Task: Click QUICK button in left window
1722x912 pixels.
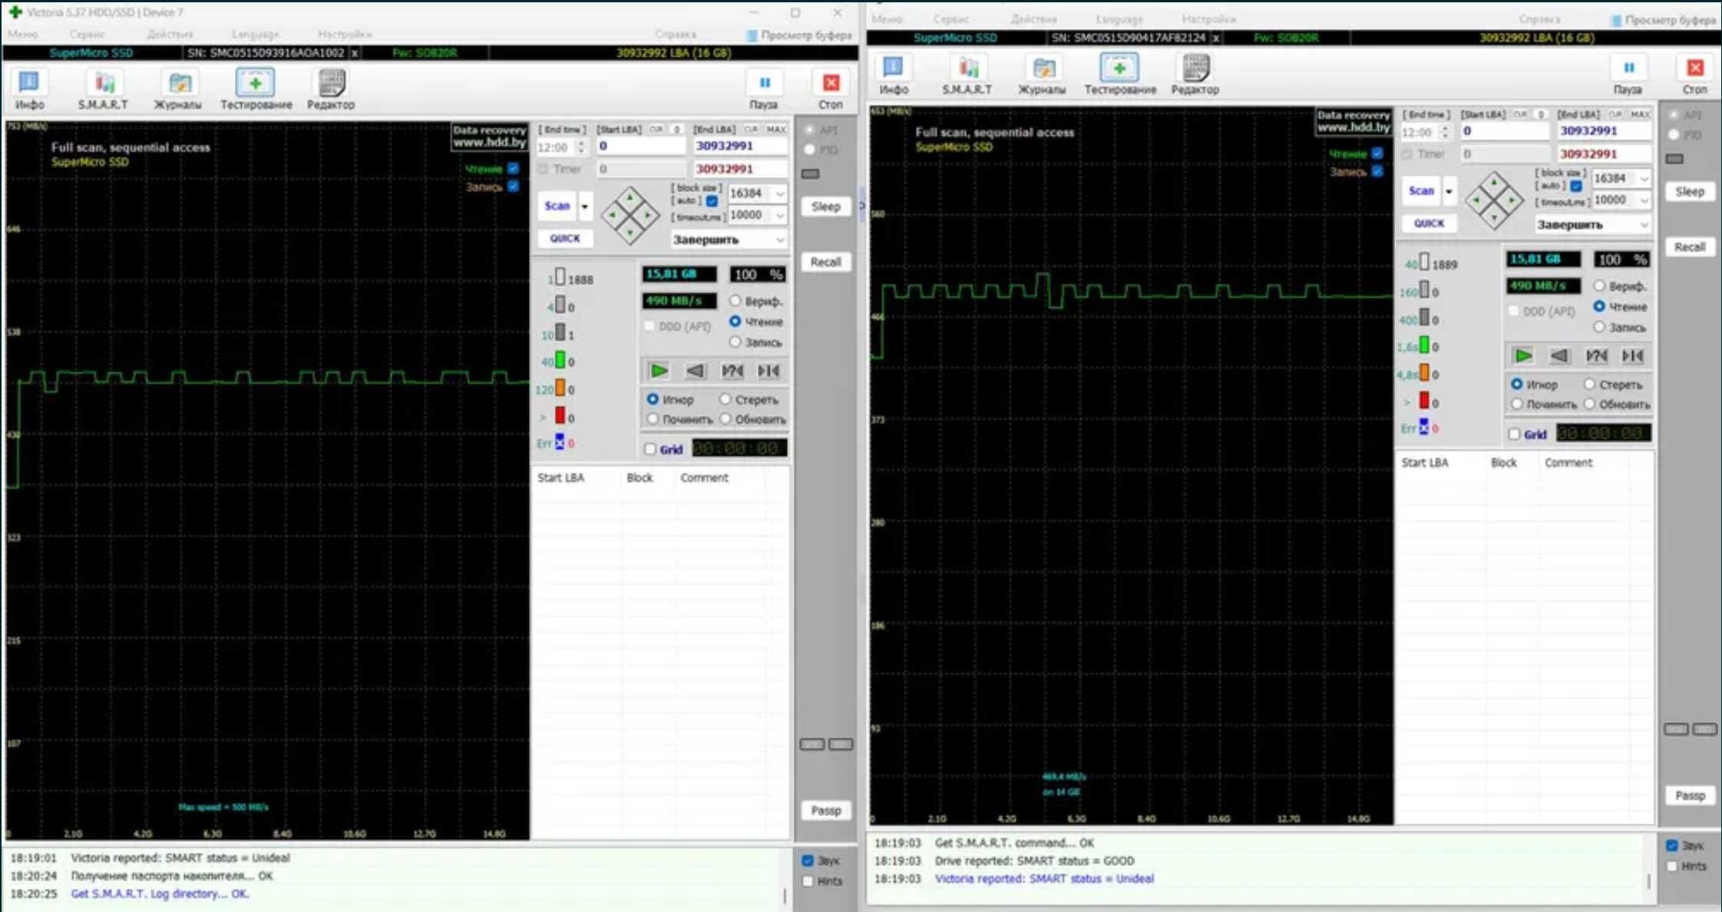Action: click(565, 239)
